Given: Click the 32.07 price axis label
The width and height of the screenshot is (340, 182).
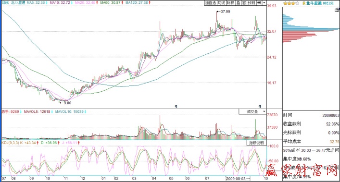Looking at the screenshot, I should click(x=272, y=31).
